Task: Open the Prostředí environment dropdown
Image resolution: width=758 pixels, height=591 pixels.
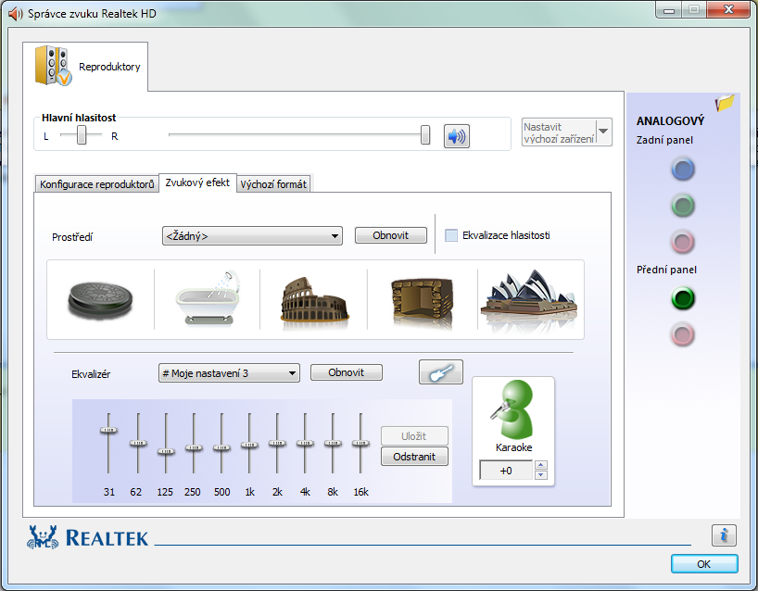Action: click(252, 236)
